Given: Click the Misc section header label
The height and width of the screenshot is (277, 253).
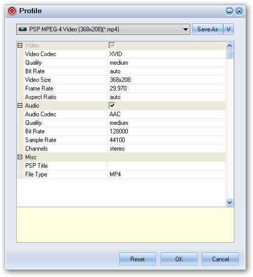Looking at the screenshot, I should tap(31, 157).
